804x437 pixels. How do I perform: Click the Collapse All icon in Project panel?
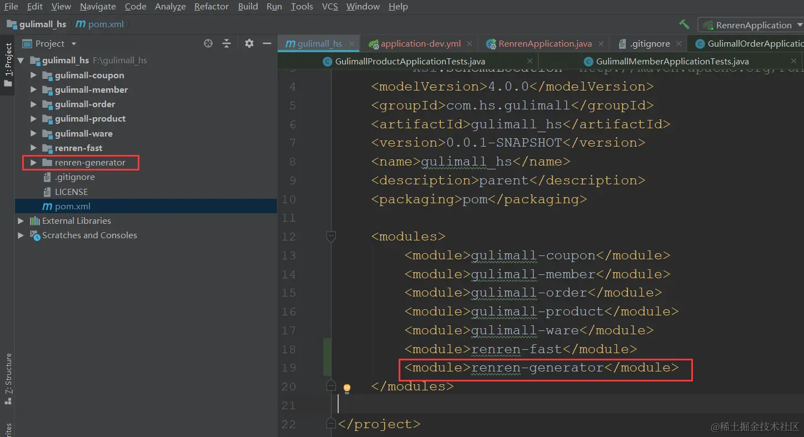click(227, 43)
